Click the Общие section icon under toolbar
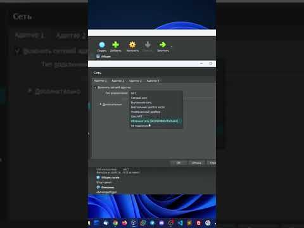Screen dimensions: 304x228 [x=98, y=56]
